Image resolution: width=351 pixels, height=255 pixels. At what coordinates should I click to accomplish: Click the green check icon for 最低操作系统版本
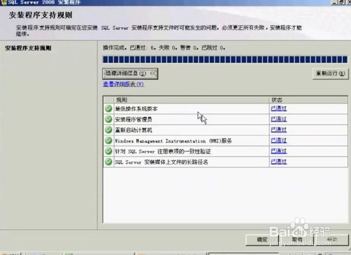click(109, 109)
